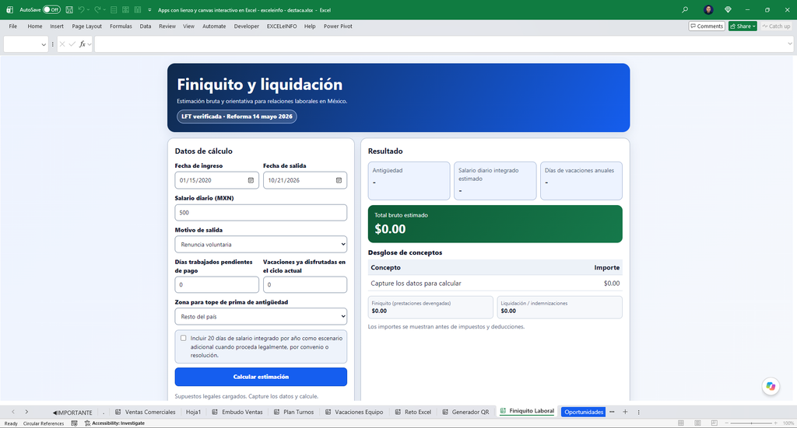797x428 pixels.
Task: Switch to the Plan Turnos sheet tab
Action: click(x=293, y=412)
